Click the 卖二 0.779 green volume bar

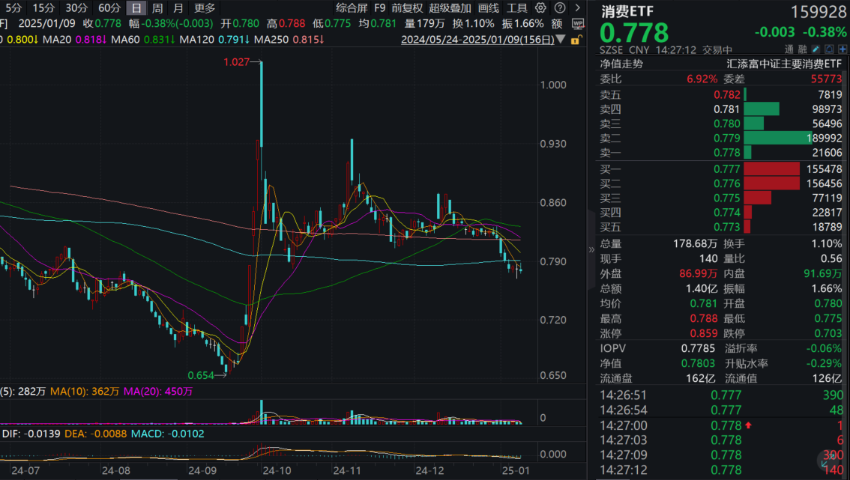[x=778, y=138]
